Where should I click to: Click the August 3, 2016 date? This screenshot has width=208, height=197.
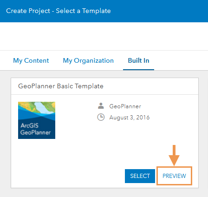130,118
